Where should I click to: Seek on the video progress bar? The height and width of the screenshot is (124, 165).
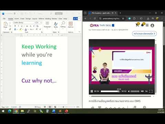click(110, 91)
